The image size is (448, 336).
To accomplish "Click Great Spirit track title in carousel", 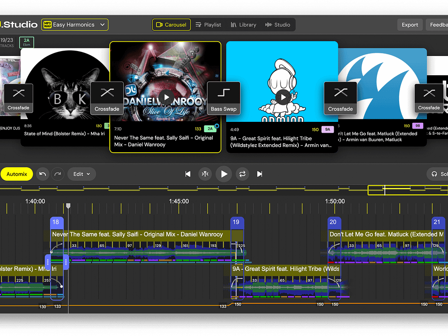I will pyautogui.click(x=281, y=142).
